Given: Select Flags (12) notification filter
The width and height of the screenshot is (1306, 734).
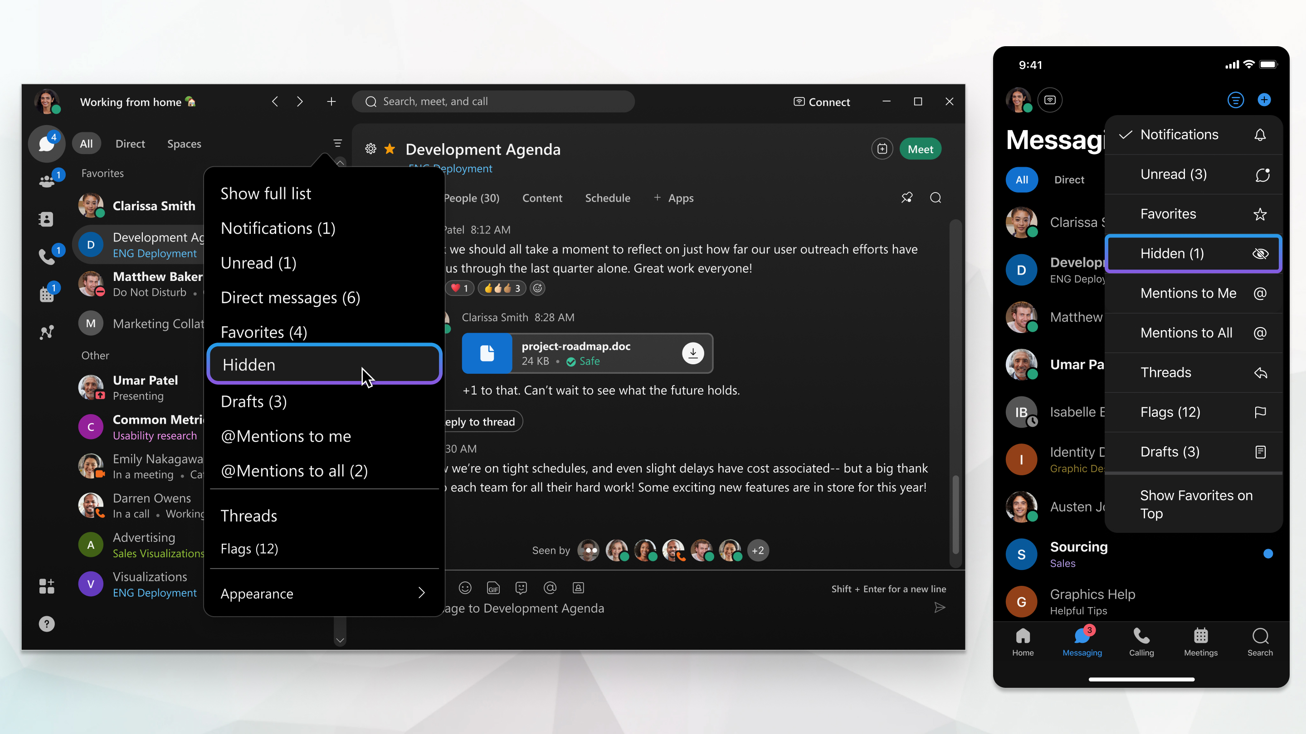Looking at the screenshot, I should pyautogui.click(x=249, y=548).
